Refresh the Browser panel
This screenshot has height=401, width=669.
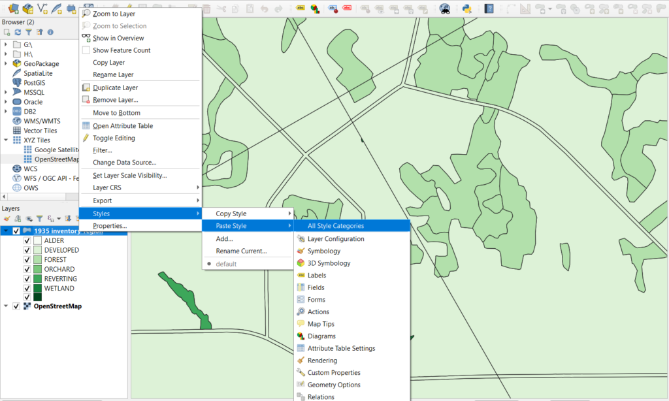[18, 32]
